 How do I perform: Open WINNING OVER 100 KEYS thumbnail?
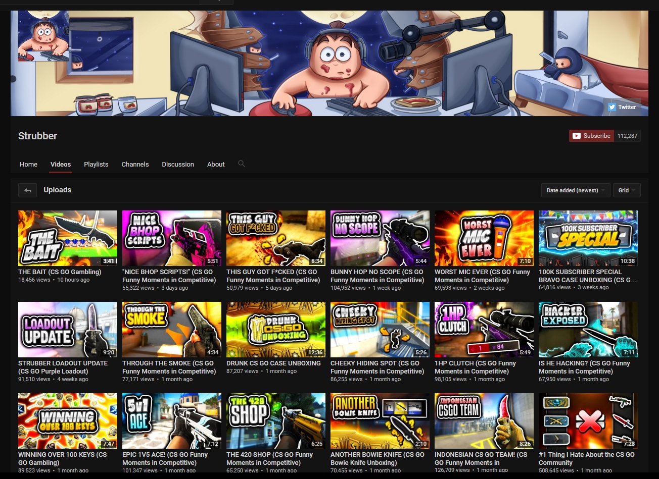click(x=68, y=421)
